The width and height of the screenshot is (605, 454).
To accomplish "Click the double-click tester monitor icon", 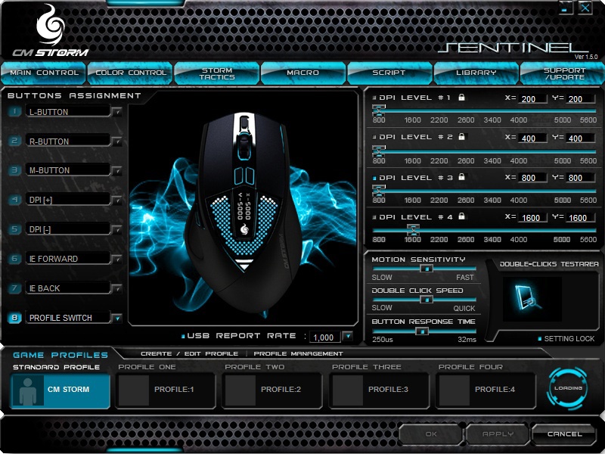I will pos(527,298).
